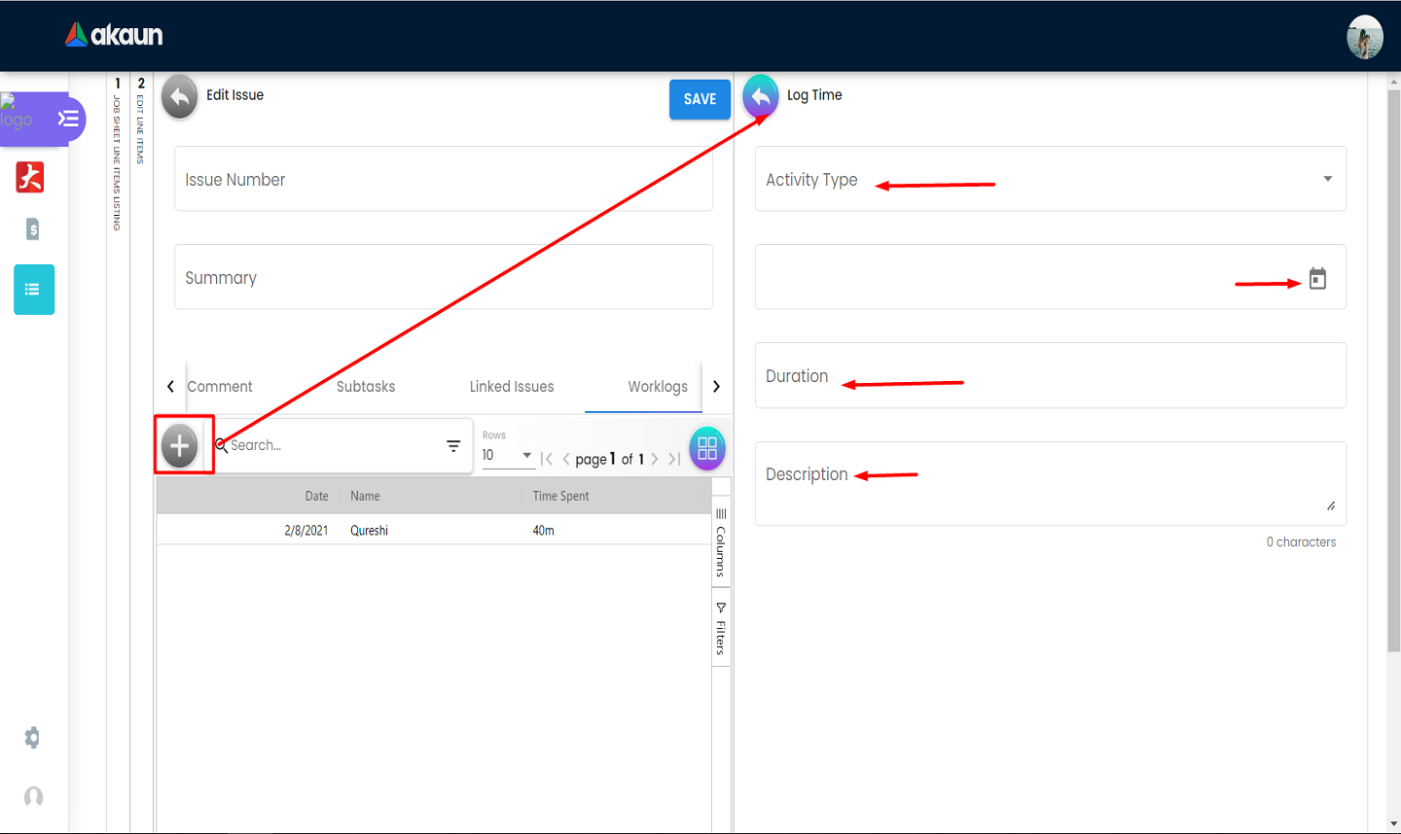This screenshot has width=1401, height=834.
Task: Open the search filter options icon
Action: coord(453,446)
